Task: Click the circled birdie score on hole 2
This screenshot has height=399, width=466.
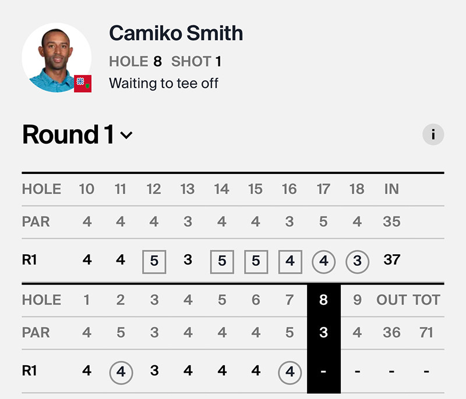Action: (121, 370)
